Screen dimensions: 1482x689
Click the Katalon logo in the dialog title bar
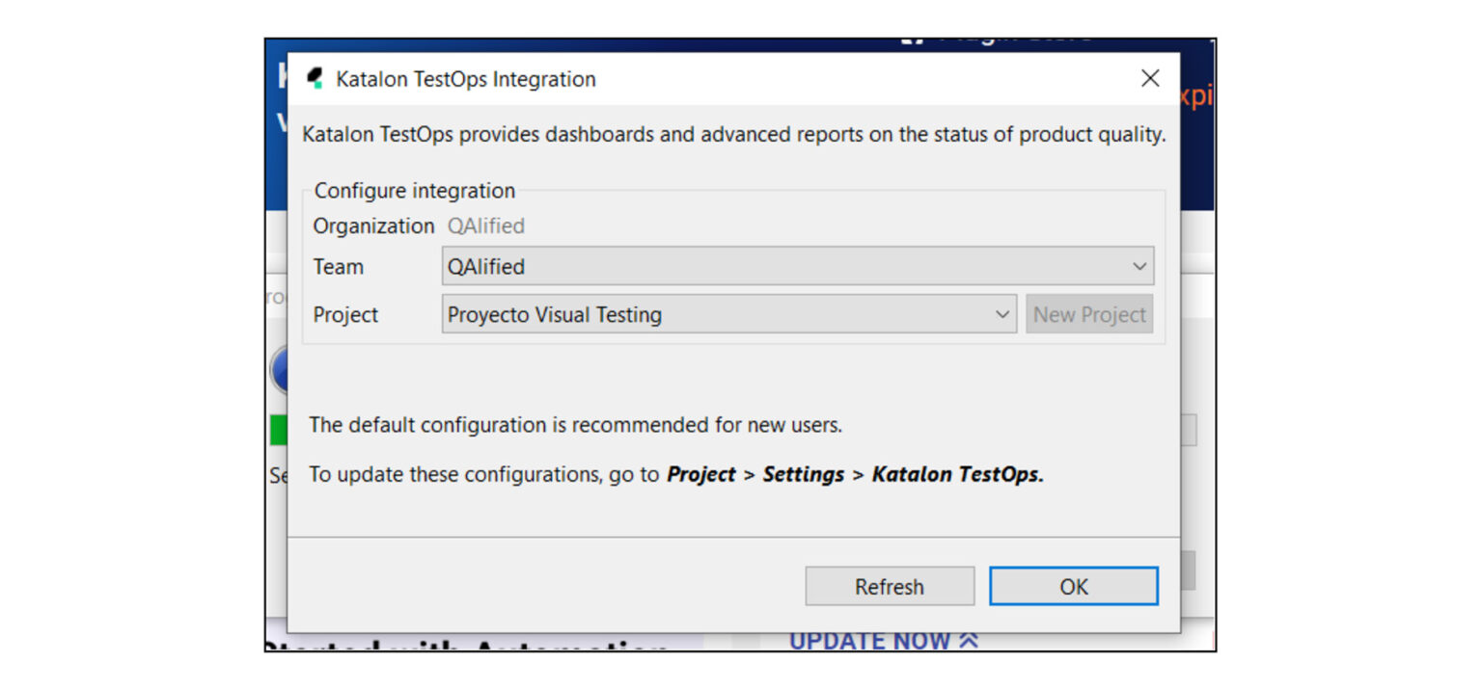(316, 77)
